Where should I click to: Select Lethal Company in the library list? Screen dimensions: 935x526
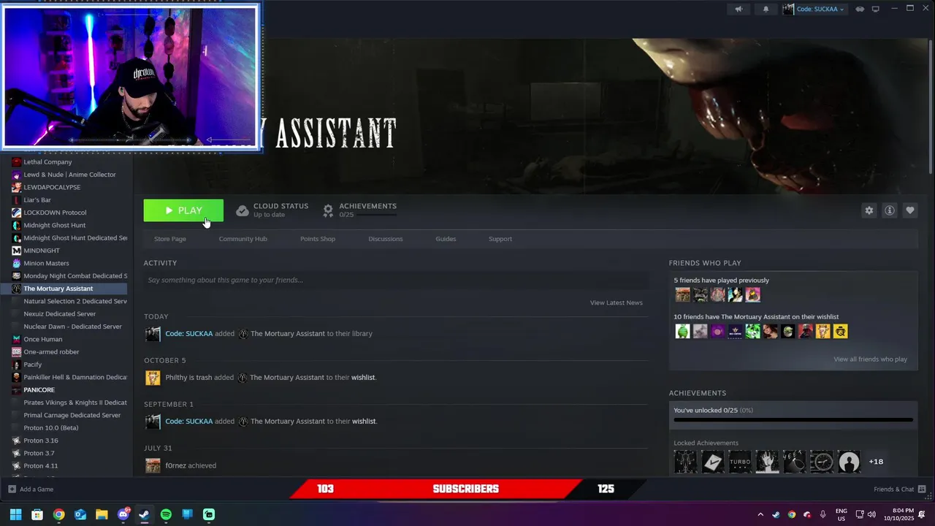(47, 162)
